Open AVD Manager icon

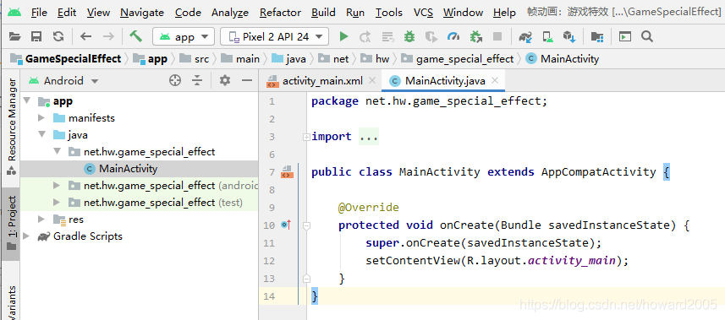click(547, 36)
